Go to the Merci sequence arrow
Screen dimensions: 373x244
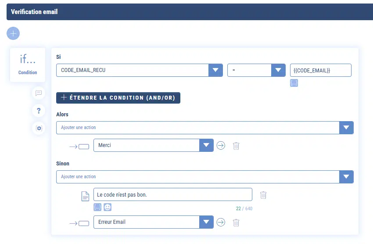[221, 145]
